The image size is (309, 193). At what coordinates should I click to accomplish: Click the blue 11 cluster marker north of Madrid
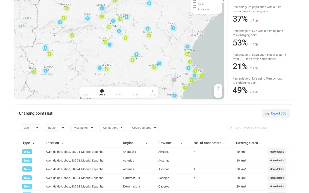pos(113,21)
